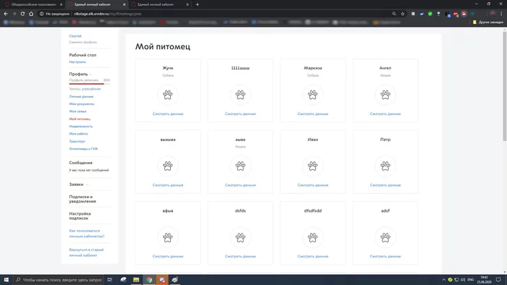Click Смотреть данные for Петр
Viewport: 507px width, 285px height.
pyautogui.click(x=385, y=185)
